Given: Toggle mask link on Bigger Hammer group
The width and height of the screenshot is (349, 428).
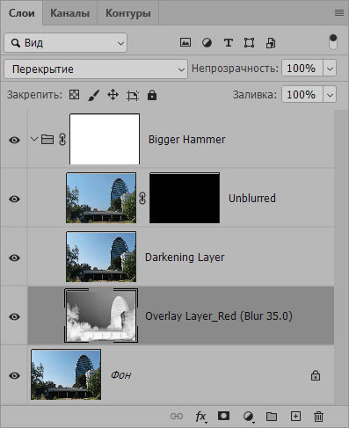Looking at the screenshot, I should 62,140.
